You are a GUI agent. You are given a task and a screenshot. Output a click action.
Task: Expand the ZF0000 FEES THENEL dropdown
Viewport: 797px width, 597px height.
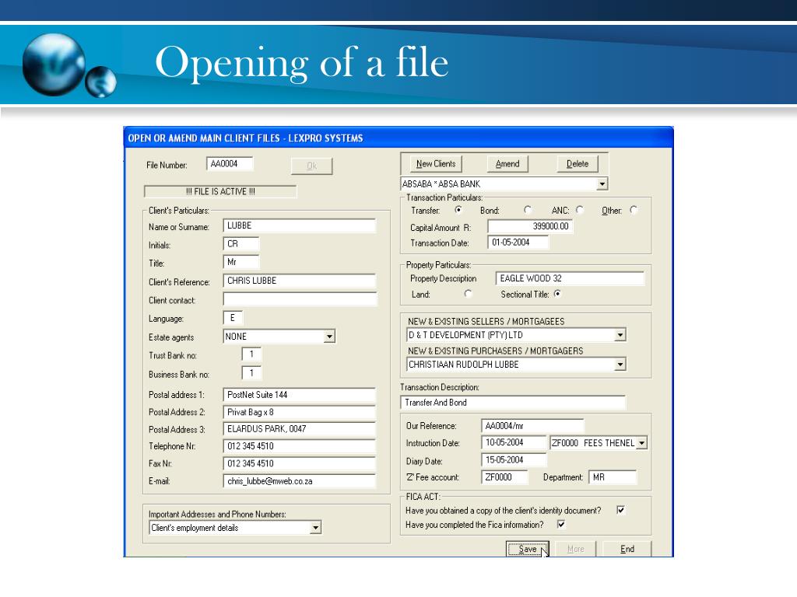click(x=641, y=443)
